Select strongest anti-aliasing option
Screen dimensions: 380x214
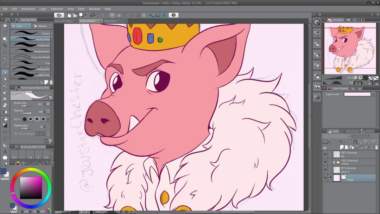(43, 119)
